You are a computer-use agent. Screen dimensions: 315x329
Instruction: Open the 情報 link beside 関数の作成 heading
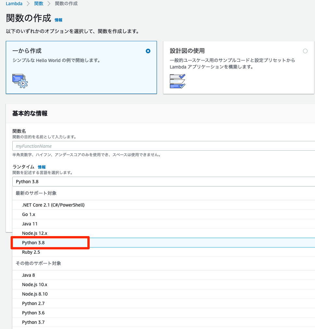[x=58, y=20]
